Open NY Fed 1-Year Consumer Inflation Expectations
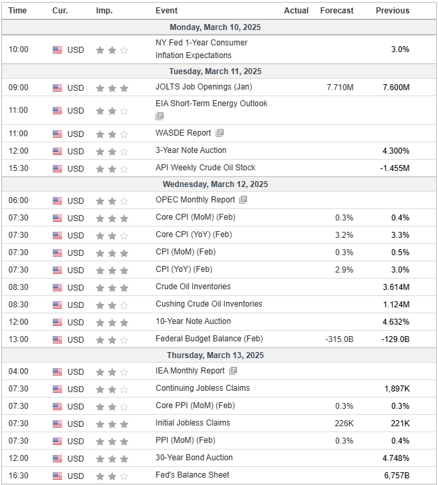 [x=201, y=49]
